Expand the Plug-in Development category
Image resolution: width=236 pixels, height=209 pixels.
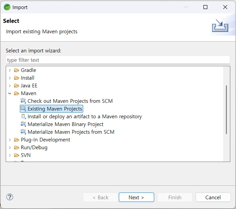10,140
